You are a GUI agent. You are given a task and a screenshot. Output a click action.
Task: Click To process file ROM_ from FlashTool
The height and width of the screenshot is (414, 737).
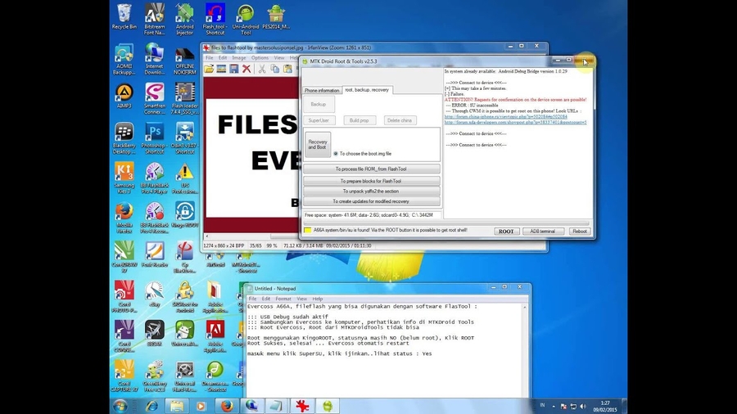pos(371,169)
